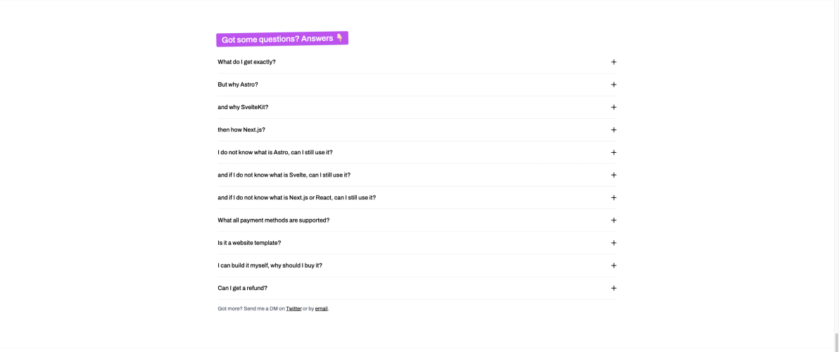Click plus icon next to 'Is it a website template?'
This screenshot has height=352, width=839.
[x=614, y=243]
